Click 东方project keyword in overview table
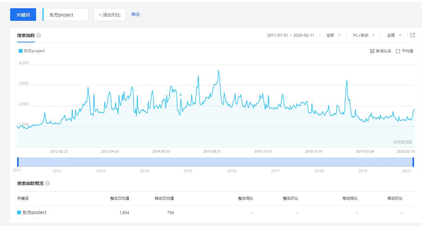Screen dimensions: 422x226 [34, 212]
